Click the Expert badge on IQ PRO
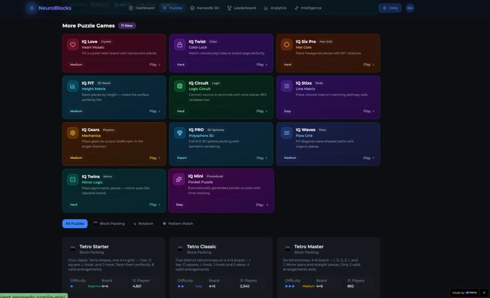490x298 pixels. (182, 158)
